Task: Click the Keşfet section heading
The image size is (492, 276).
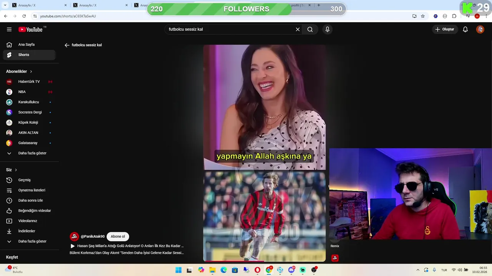Action: [x=12, y=257]
